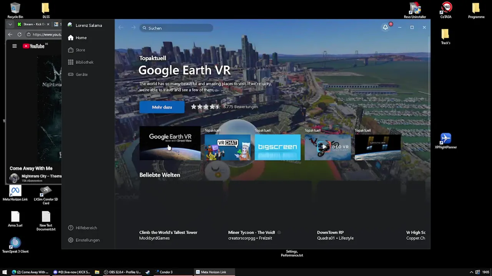This screenshot has height=276, width=492.
Task: Open the Settings, Performance.txt desktop file
Action: tap(292, 253)
